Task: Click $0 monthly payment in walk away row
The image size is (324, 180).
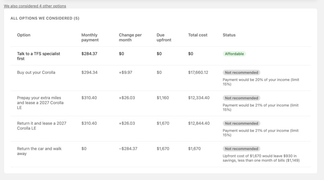Action: click(84, 149)
